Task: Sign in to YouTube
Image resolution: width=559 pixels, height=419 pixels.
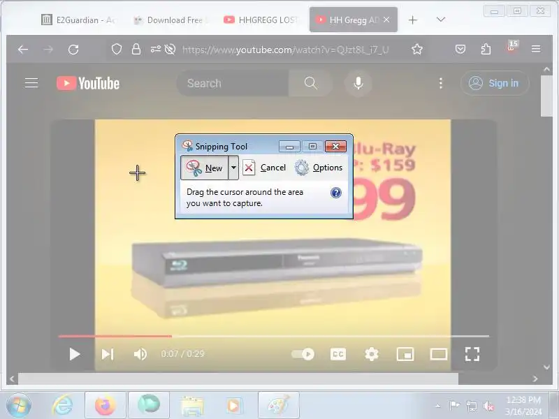Action: (x=495, y=83)
